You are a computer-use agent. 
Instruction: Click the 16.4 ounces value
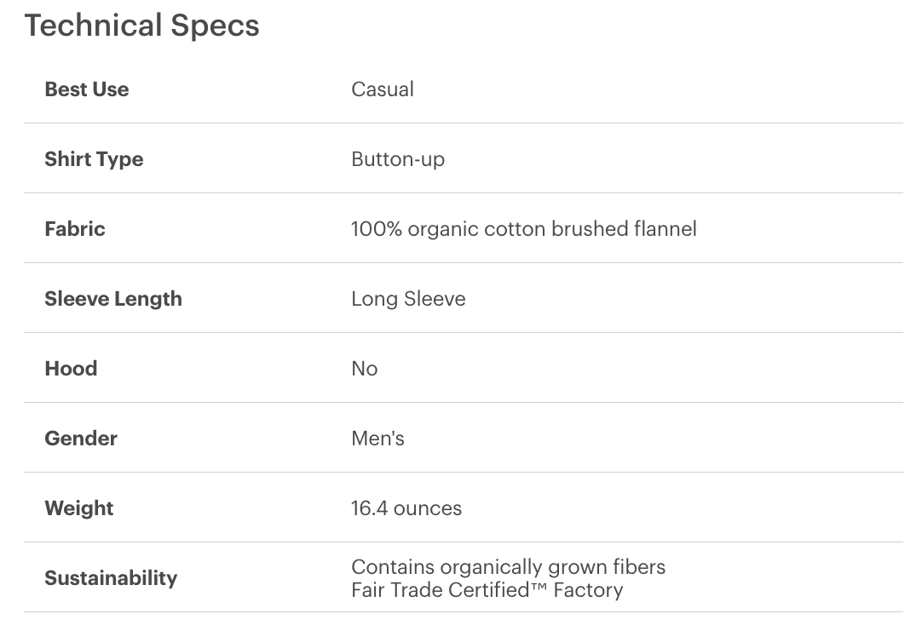(x=406, y=508)
